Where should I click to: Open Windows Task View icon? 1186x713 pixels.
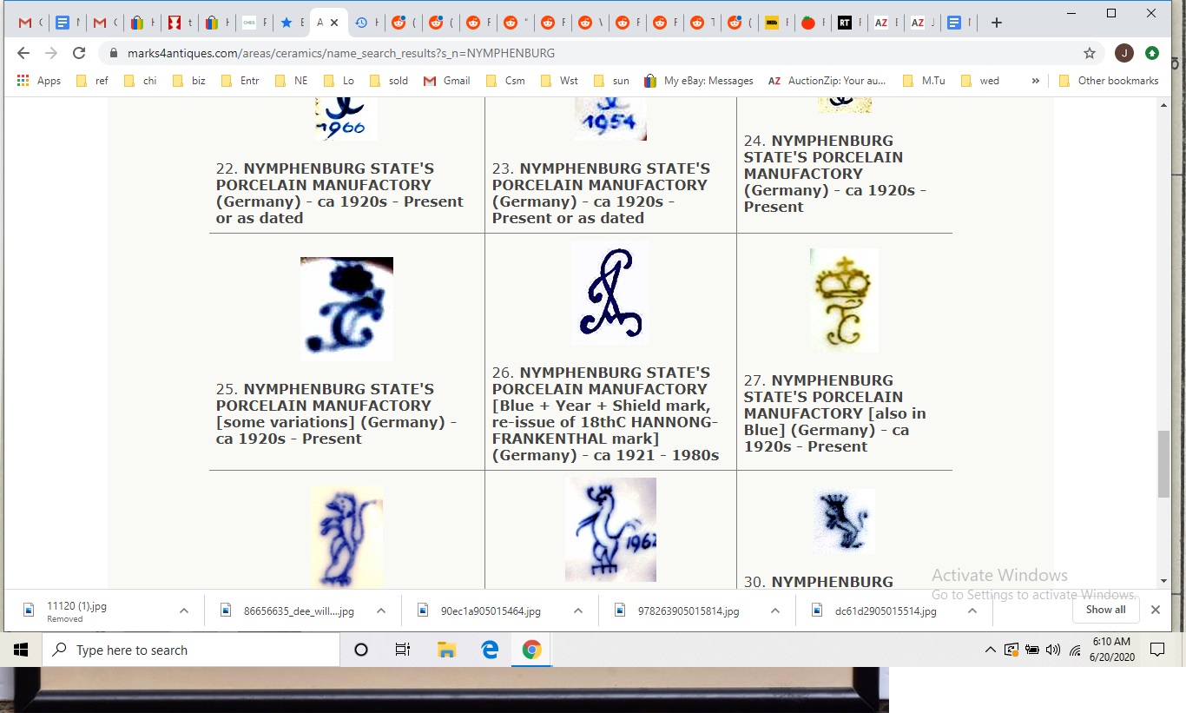pyautogui.click(x=403, y=650)
